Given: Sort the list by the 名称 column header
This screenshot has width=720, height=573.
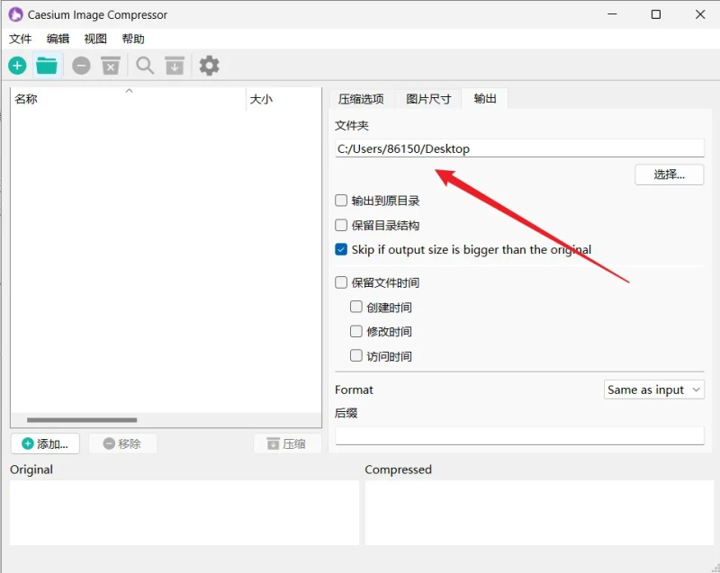Looking at the screenshot, I should [126, 99].
